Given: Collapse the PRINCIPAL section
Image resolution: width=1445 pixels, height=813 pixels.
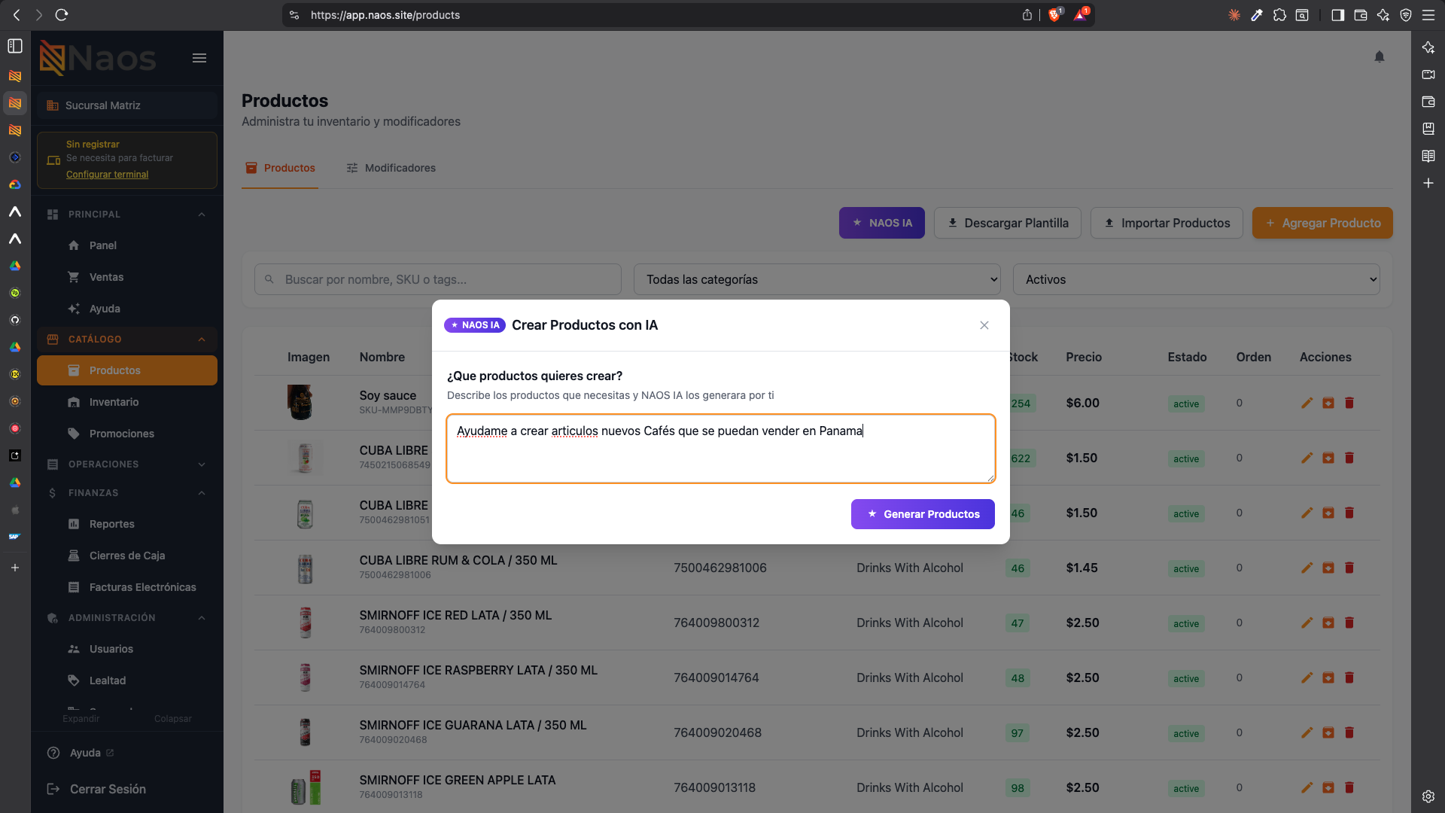Looking at the screenshot, I should coord(127,215).
